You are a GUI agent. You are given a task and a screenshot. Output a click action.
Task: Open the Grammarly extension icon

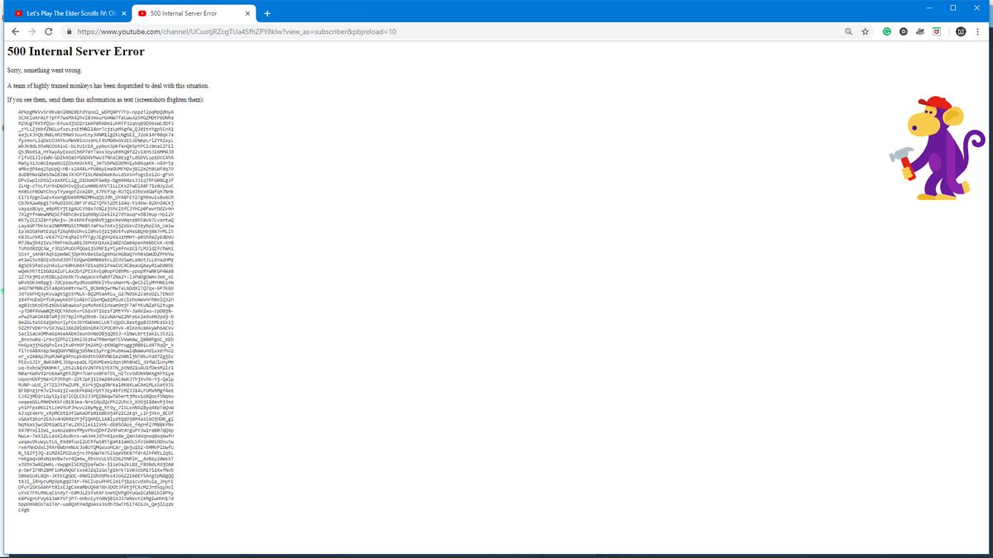coord(886,31)
